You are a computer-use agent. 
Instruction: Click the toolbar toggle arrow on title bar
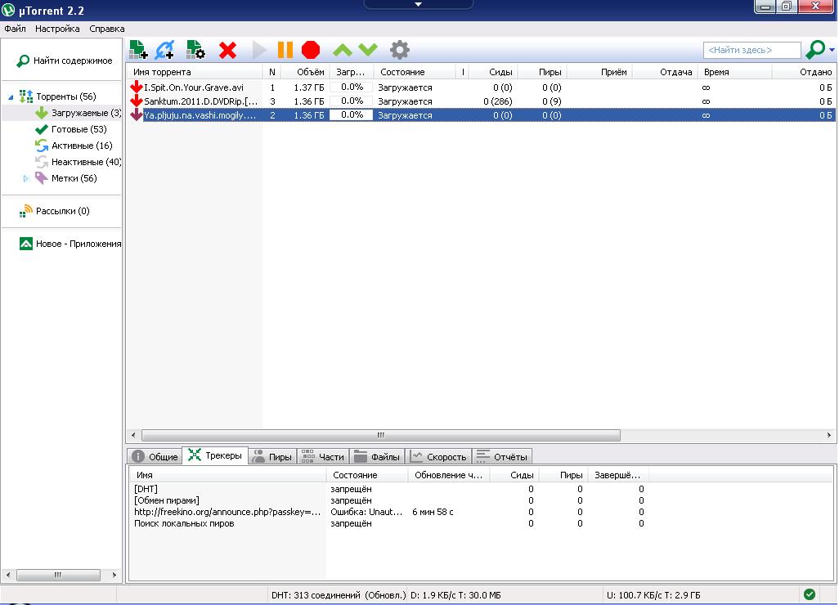click(419, 4)
